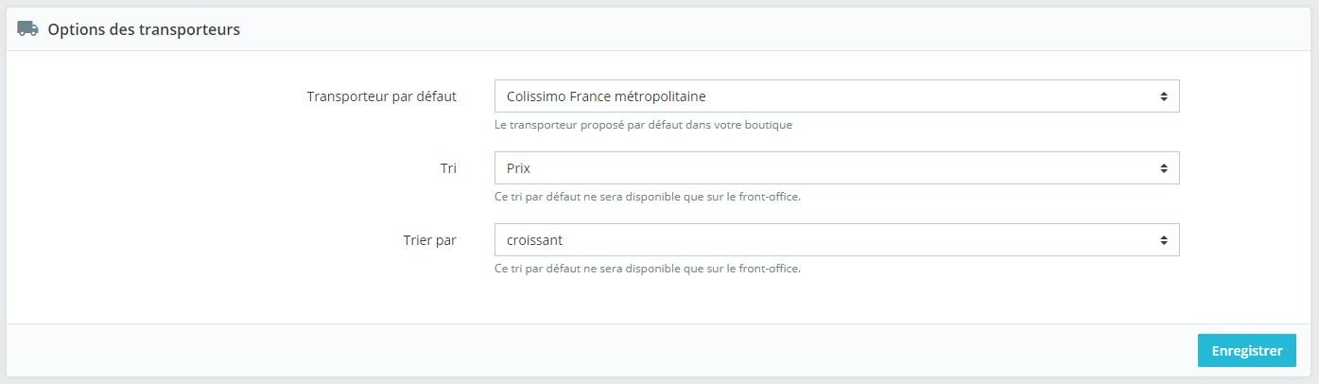Click the up-down arrows on the Tri select
The width and height of the screenshot is (1319, 384).
(1164, 168)
